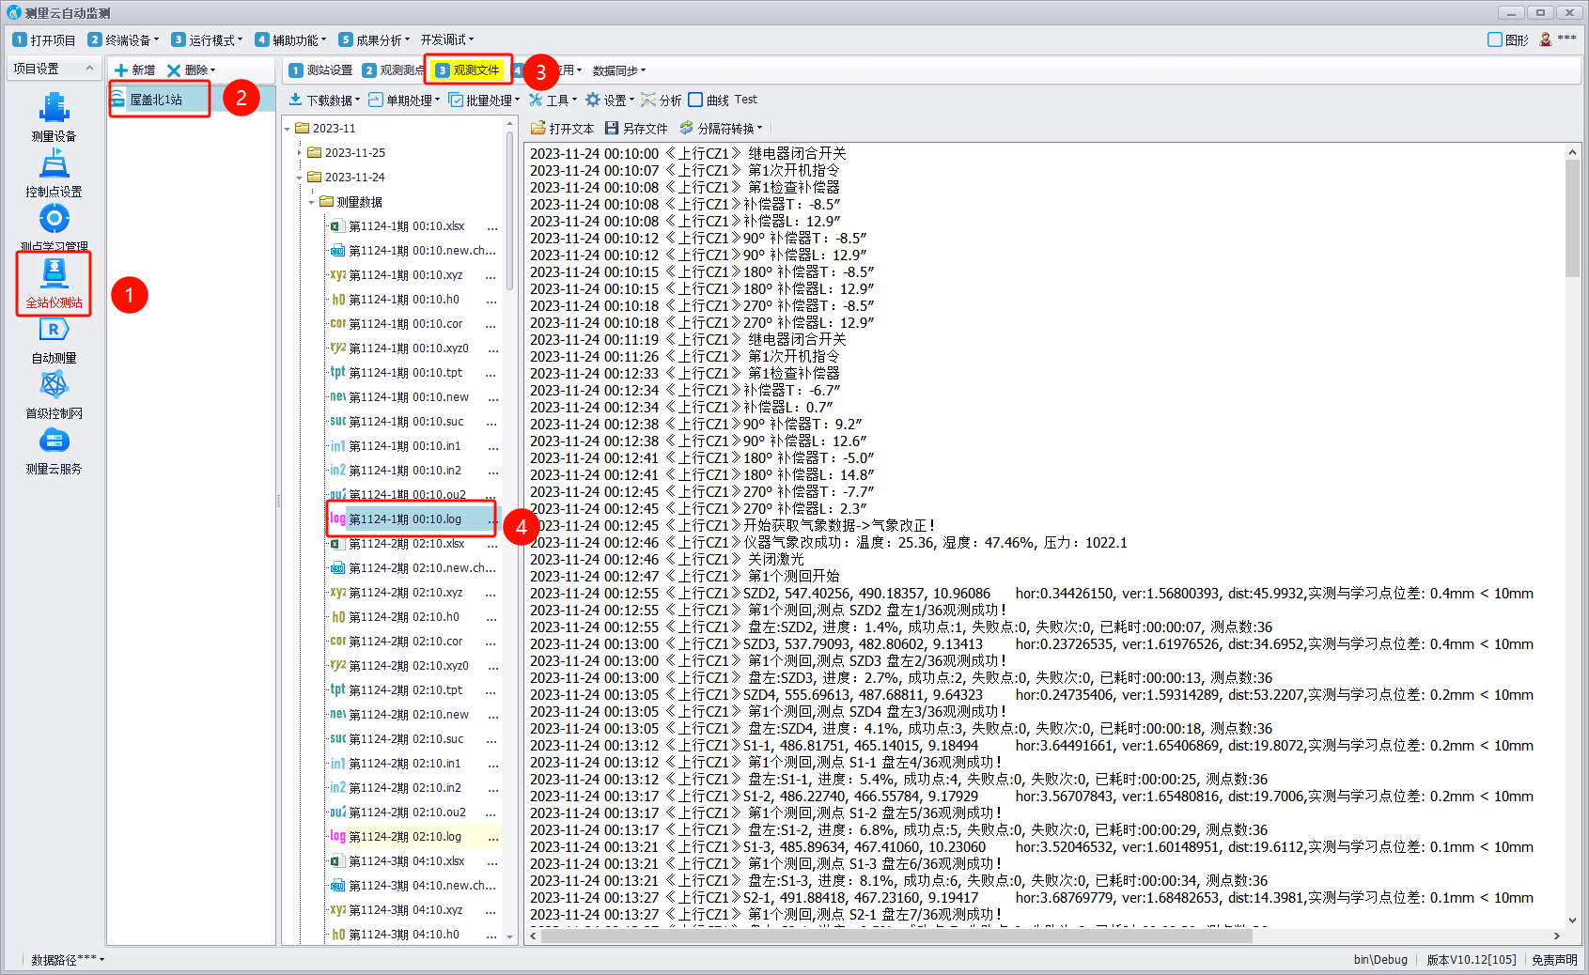Click the 分析 toolbar button
The image size is (1589, 975).
click(662, 100)
